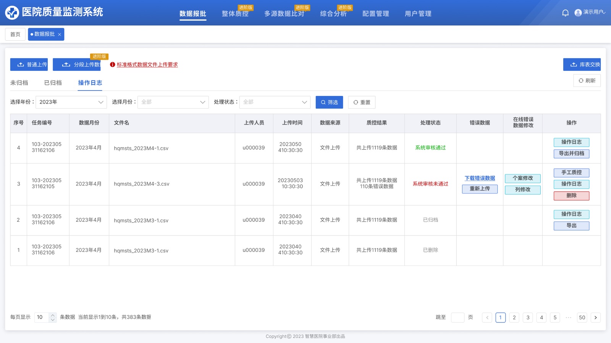This screenshot has width=611, height=343.
Task: Click the 上传时间 column header
Action: (x=292, y=123)
